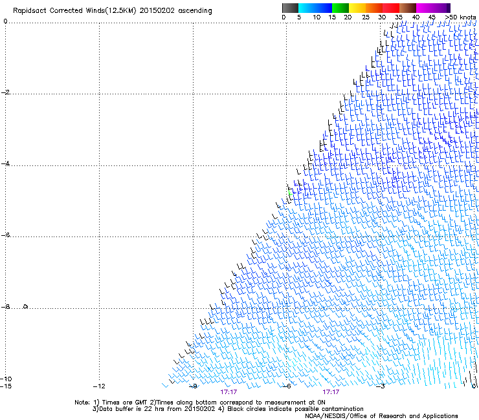Click the orange 25-30 knots color segment
Viewport: 479px width, 420px height.
[374, 8]
